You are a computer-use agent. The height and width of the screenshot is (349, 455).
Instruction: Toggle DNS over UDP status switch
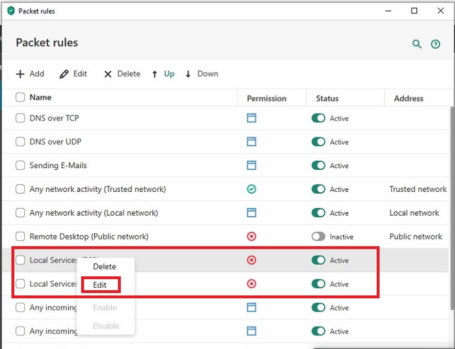coord(318,142)
